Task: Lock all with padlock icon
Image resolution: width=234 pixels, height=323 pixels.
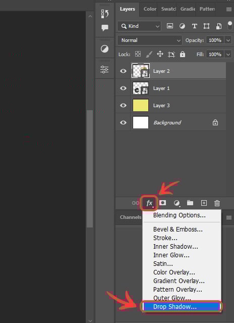Action: pyautogui.click(x=183, y=54)
